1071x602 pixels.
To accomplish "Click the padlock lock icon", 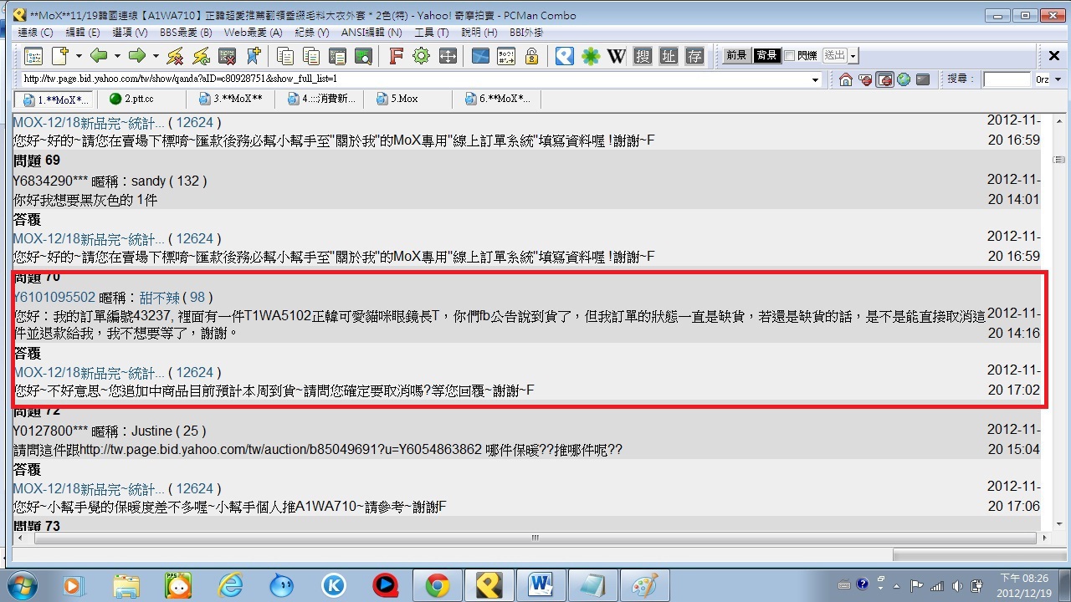I will pos(531,56).
